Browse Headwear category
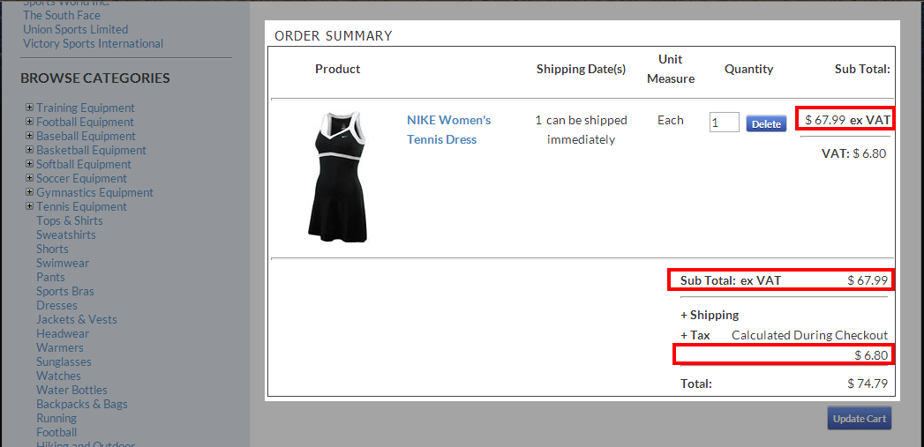This screenshot has height=447, width=924. pos(63,334)
